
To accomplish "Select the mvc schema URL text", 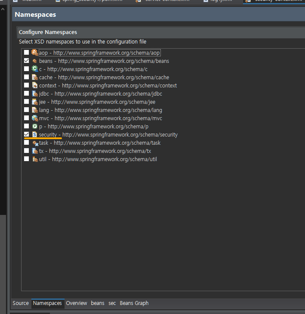I will tap(108, 118).
